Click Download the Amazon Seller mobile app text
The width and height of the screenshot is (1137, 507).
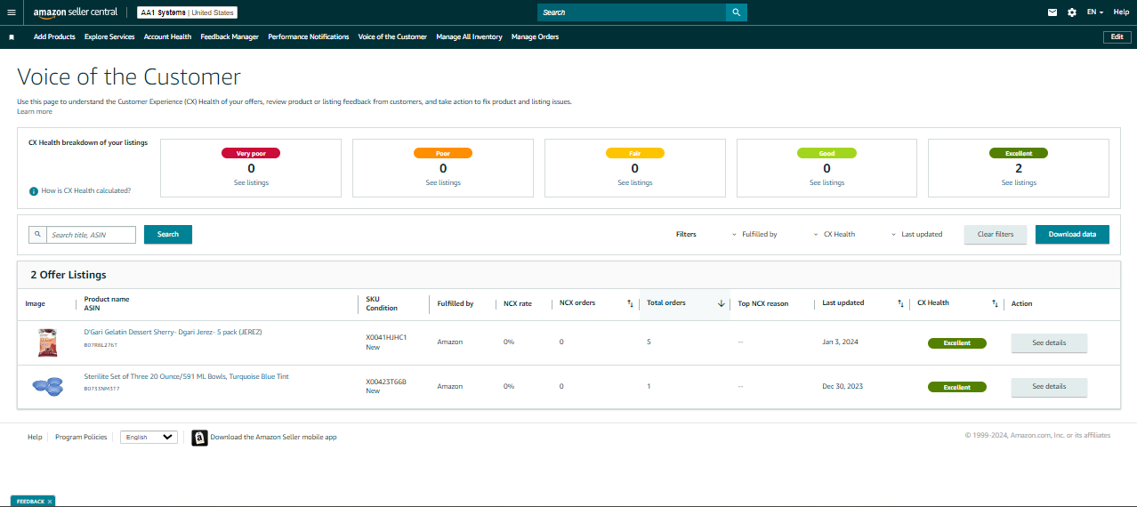tap(273, 438)
